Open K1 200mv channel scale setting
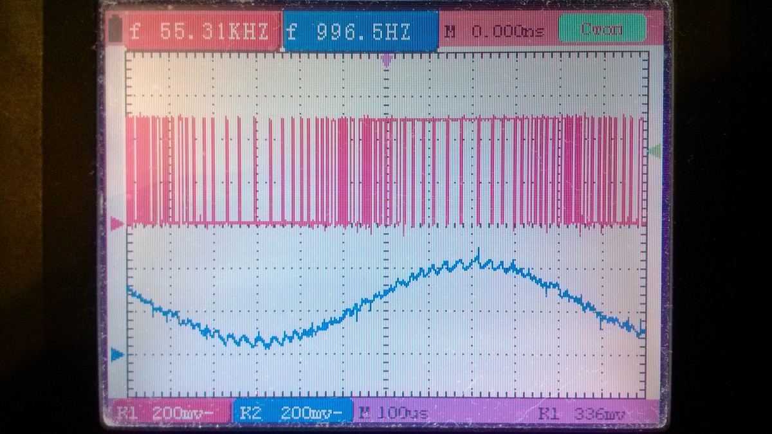The height and width of the screenshot is (434, 772). (x=170, y=413)
